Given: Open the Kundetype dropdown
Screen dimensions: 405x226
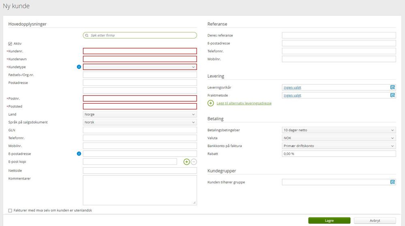Looking at the screenshot, I should tap(140, 67).
